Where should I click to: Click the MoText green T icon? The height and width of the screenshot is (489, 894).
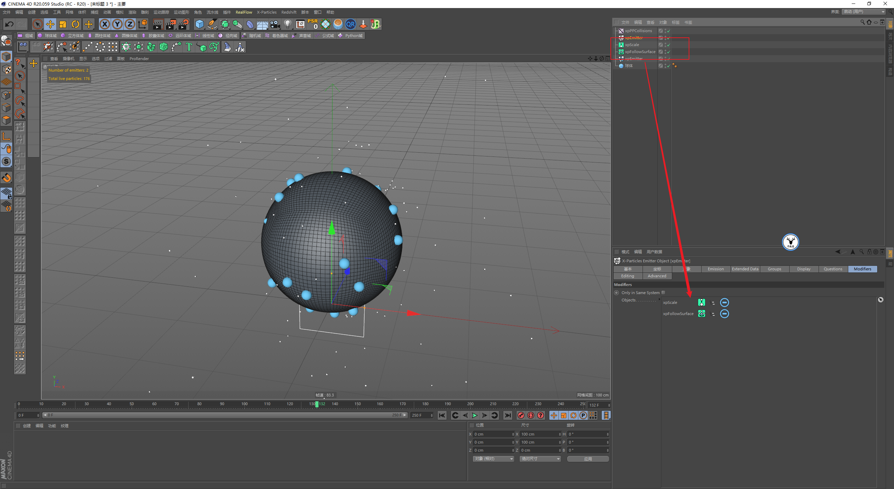click(189, 47)
